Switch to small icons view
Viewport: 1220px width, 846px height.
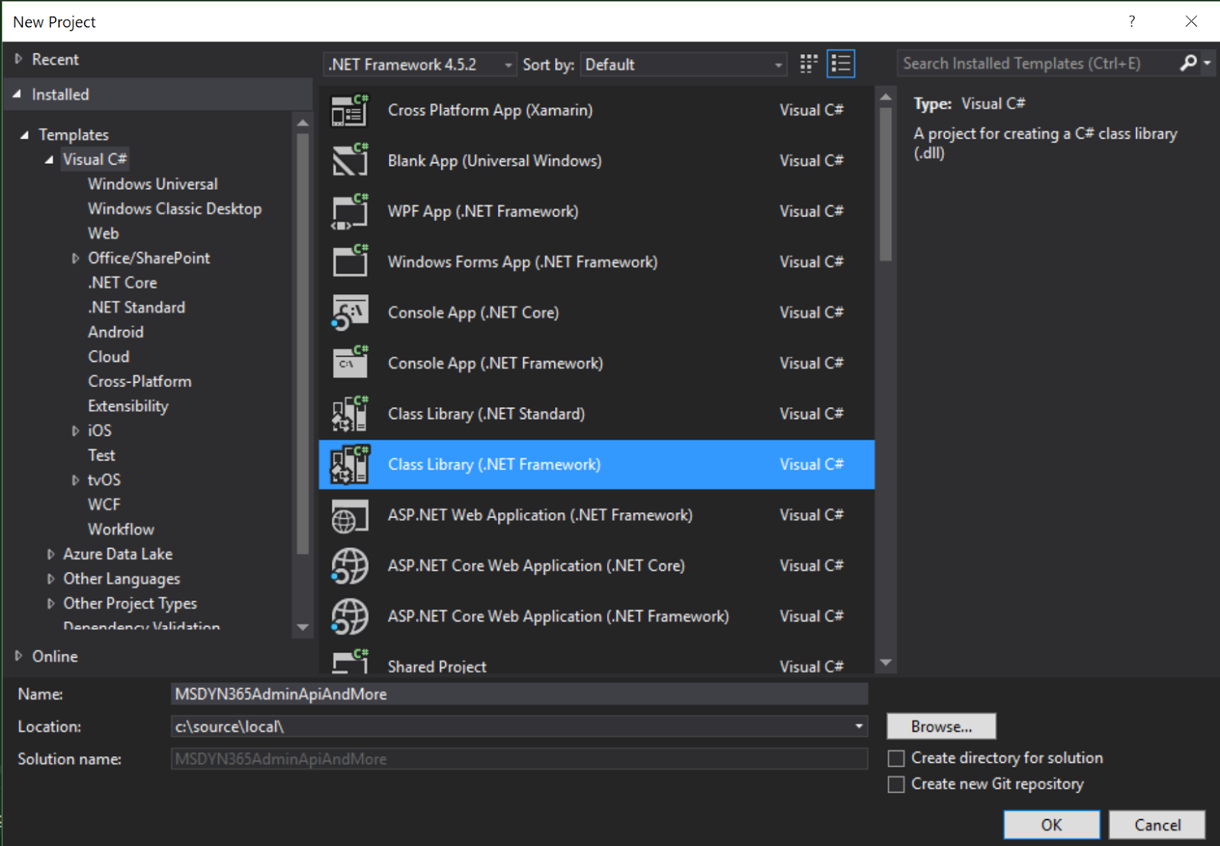click(808, 64)
